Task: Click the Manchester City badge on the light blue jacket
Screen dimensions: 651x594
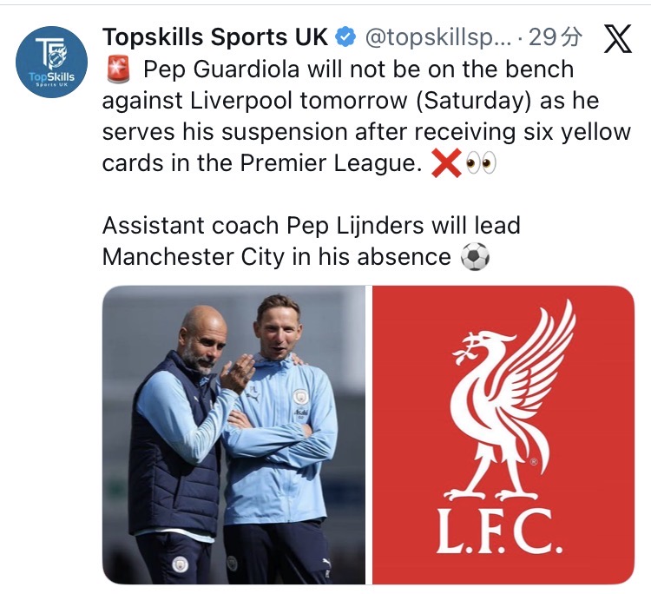Action: click(x=300, y=395)
